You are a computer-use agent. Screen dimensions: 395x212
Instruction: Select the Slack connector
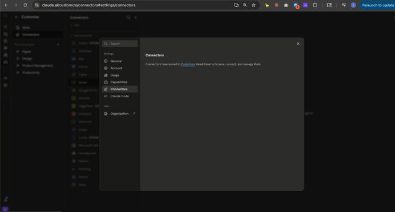[84, 184]
